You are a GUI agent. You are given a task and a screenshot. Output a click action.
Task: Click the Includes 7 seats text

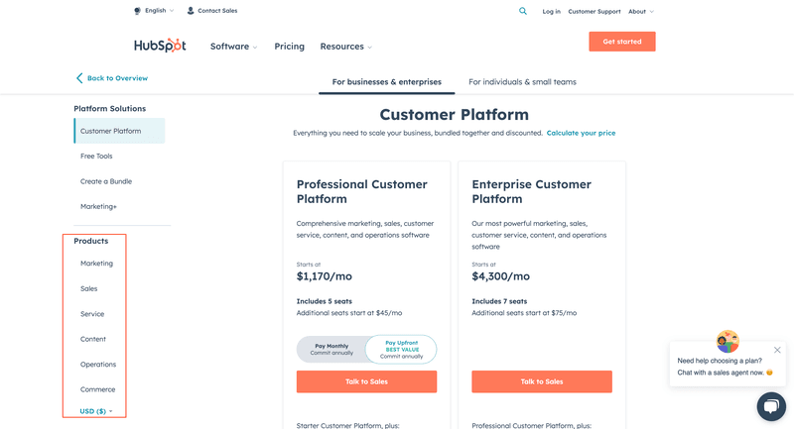point(499,301)
